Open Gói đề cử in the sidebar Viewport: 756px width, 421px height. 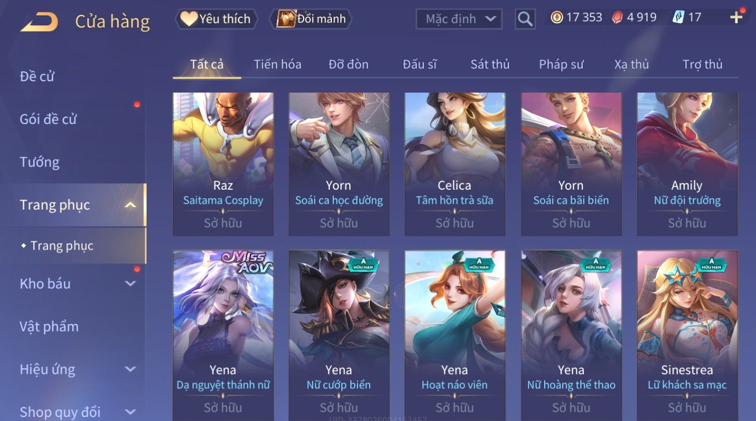click(48, 119)
